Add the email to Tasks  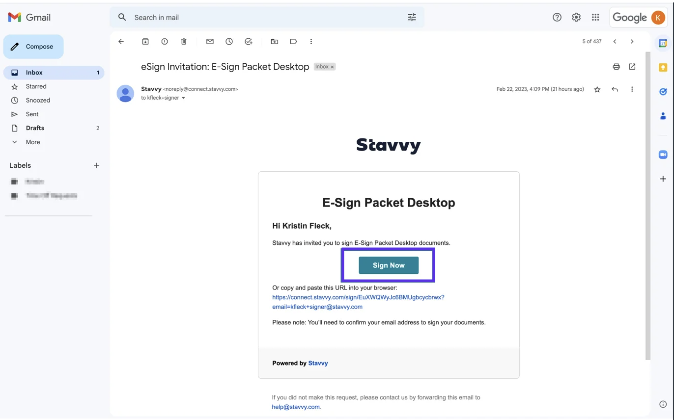[249, 42]
